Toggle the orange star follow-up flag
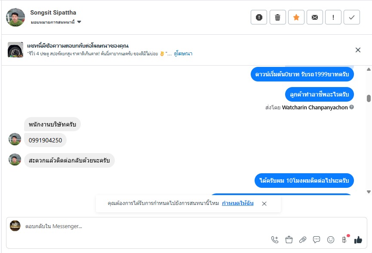The width and height of the screenshot is (372, 253). (296, 17)
